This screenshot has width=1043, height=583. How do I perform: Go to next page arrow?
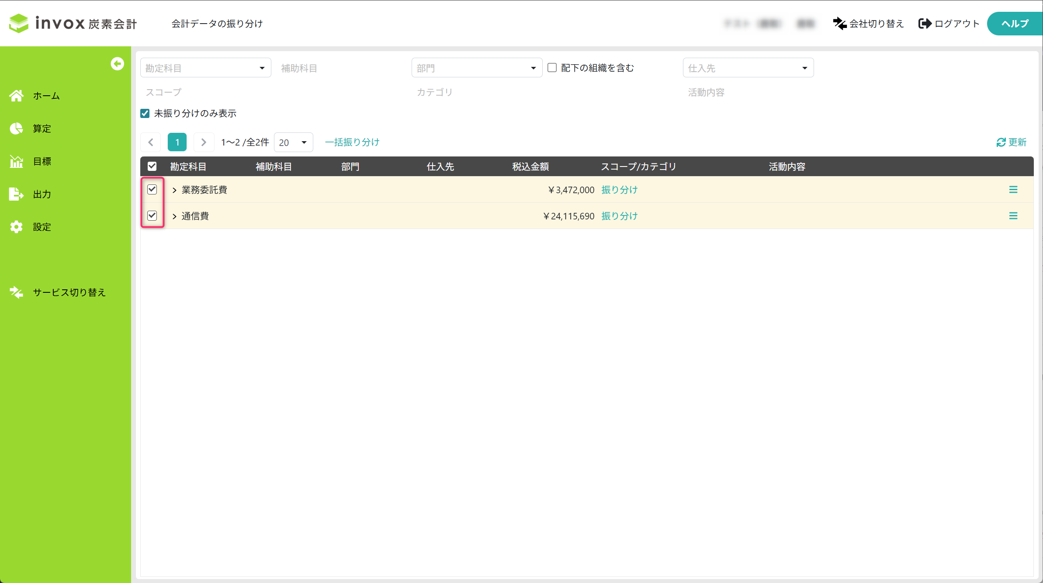(x=204, y=142)
